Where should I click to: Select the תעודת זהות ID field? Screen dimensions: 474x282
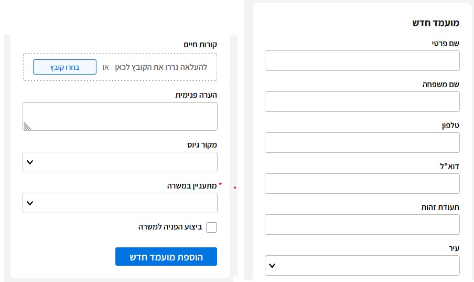362,224
